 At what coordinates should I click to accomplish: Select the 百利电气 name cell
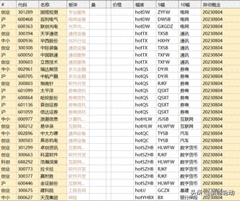pos(49,19)
